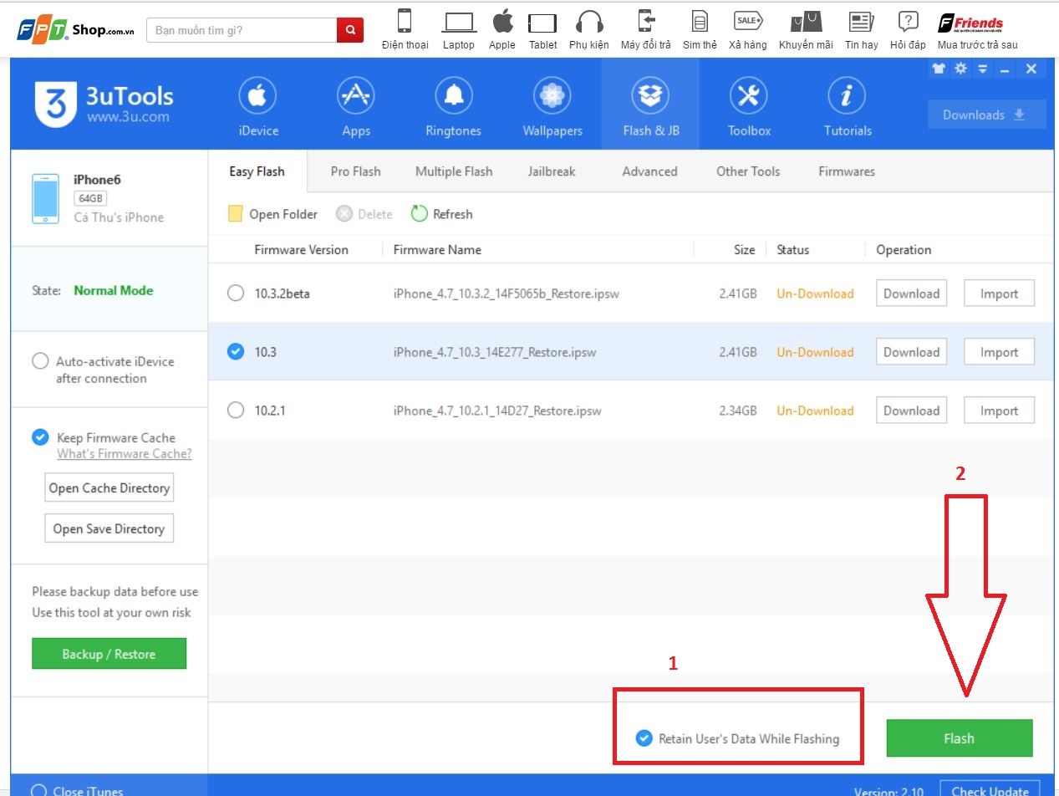
Task: Open the Ringtones bell icon
Action: tap(454, 97)
